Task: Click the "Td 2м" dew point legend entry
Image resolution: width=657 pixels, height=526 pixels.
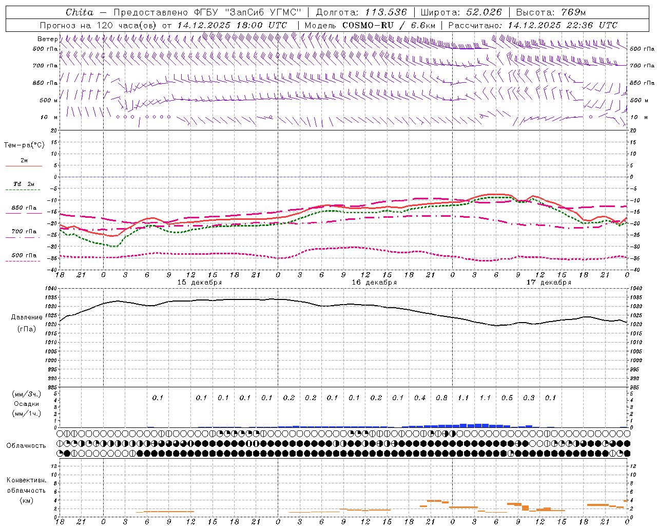Action: (x=24, y=184)
